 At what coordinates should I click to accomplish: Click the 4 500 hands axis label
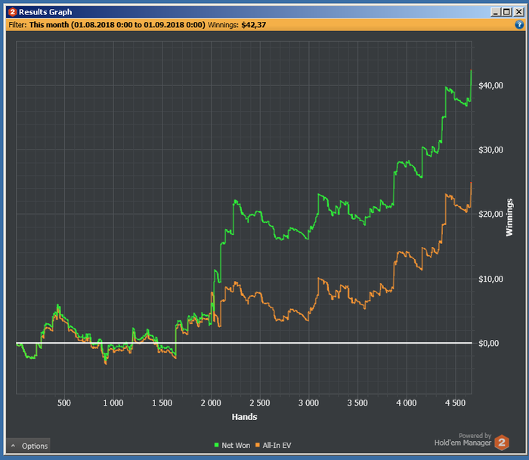coord(455,403)
